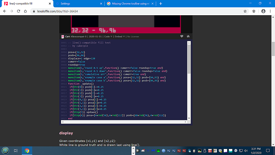The width and height of the screenshot is (275, 155).
Task: Close the Settings tab
Action: tap(101, 3)
